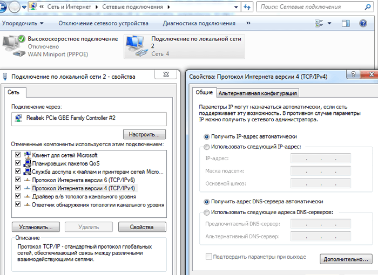Choose Использовать следующие адреса DNS-серверов option
The width and height of the screenshot is (378, 275).
tap(207, 212)
